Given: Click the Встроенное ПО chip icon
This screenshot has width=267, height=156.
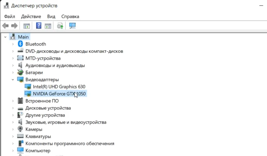Looking at the screenshot, I should pyautogui.click(x=20, y=101).
